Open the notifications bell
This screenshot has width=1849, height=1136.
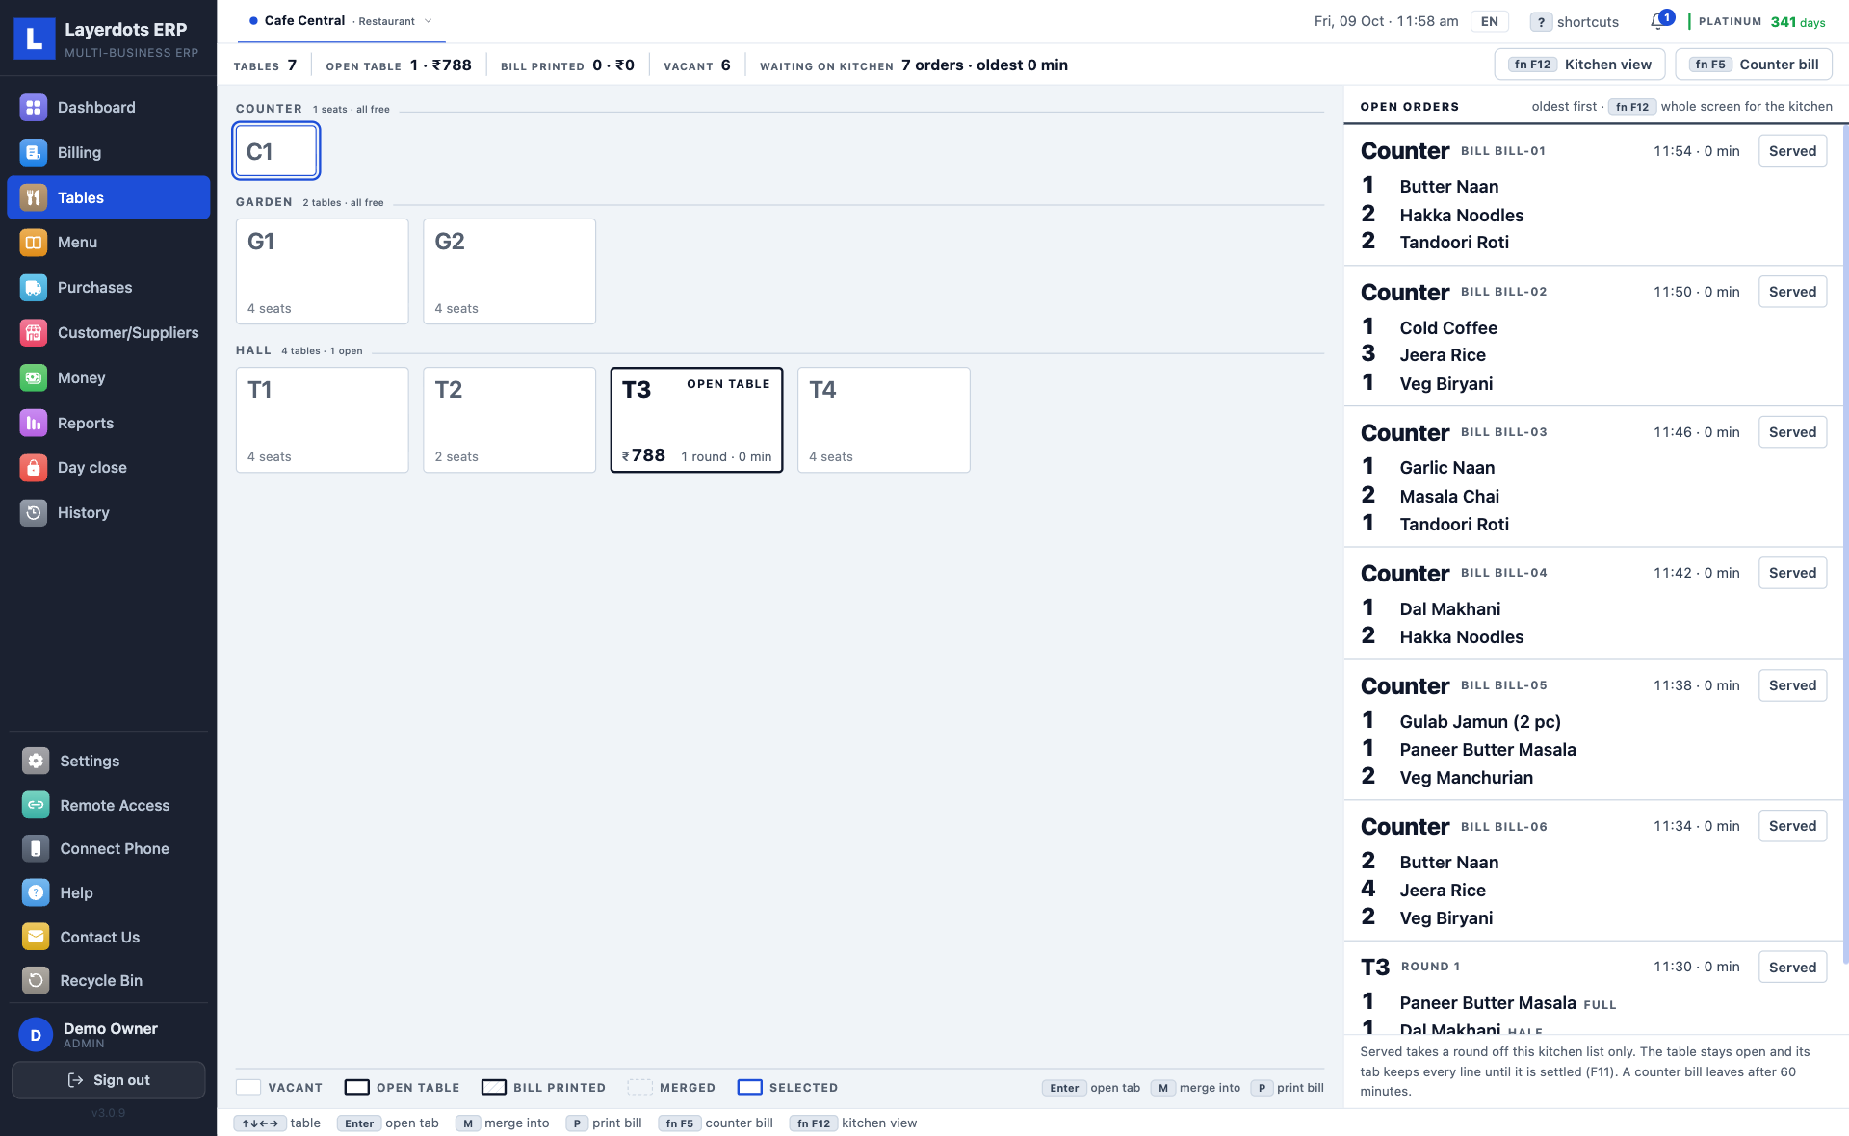[1659, 21]
